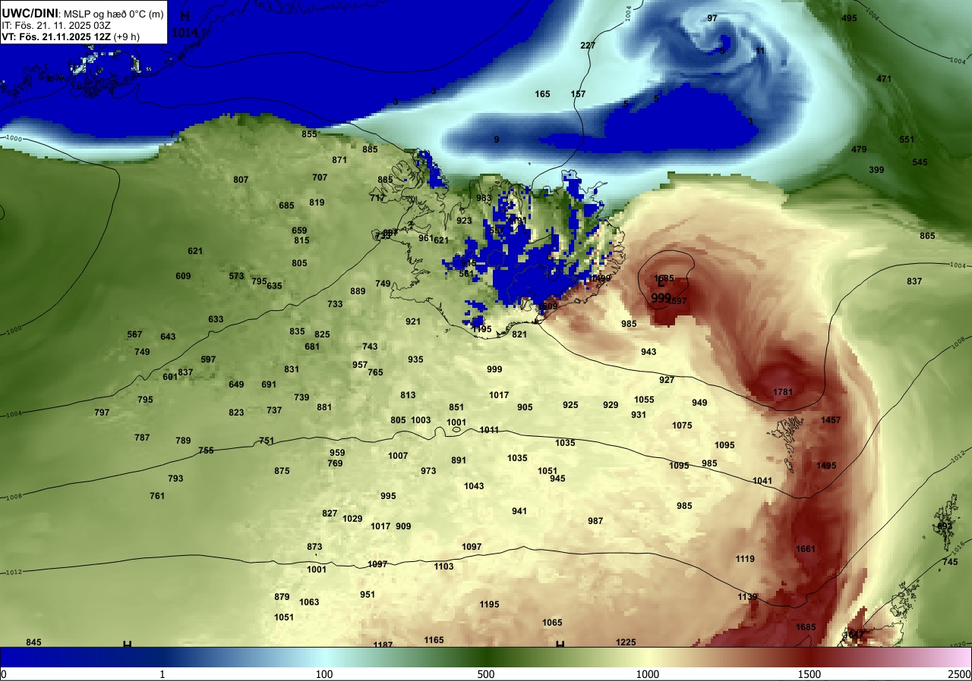
Task: Click the 1457 height value
Action: pyautogui.click(x=831, y=420)
